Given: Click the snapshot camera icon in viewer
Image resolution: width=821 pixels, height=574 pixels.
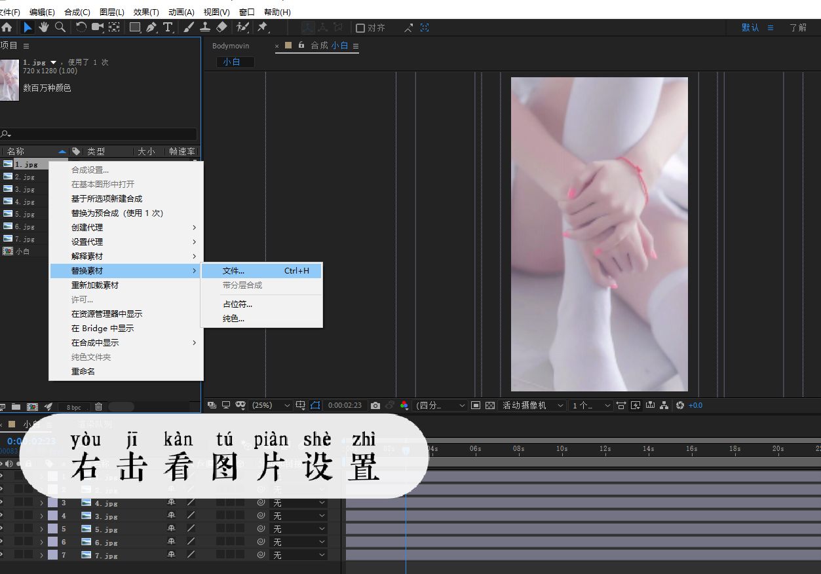Looking at the screenshot, I should pos(375,406).
